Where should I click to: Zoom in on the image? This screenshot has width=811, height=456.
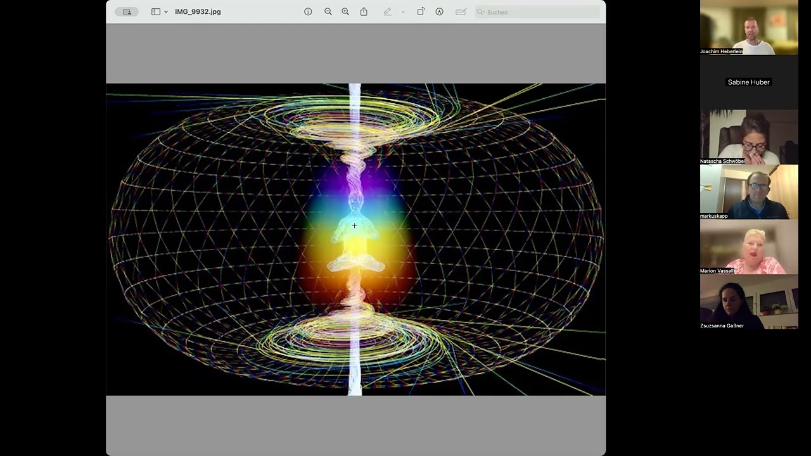[x=345, y=11]
